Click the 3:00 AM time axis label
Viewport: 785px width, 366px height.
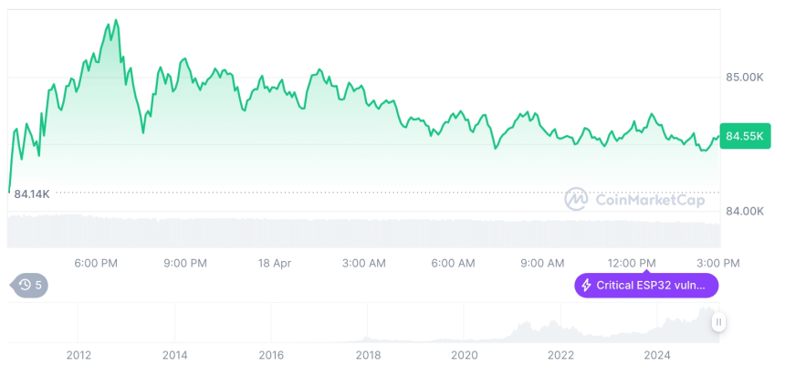point(363,263)
